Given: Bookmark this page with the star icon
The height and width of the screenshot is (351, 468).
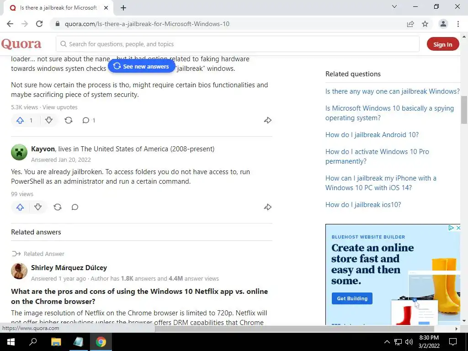Looking at the screenshot, I should pos(425,24).
